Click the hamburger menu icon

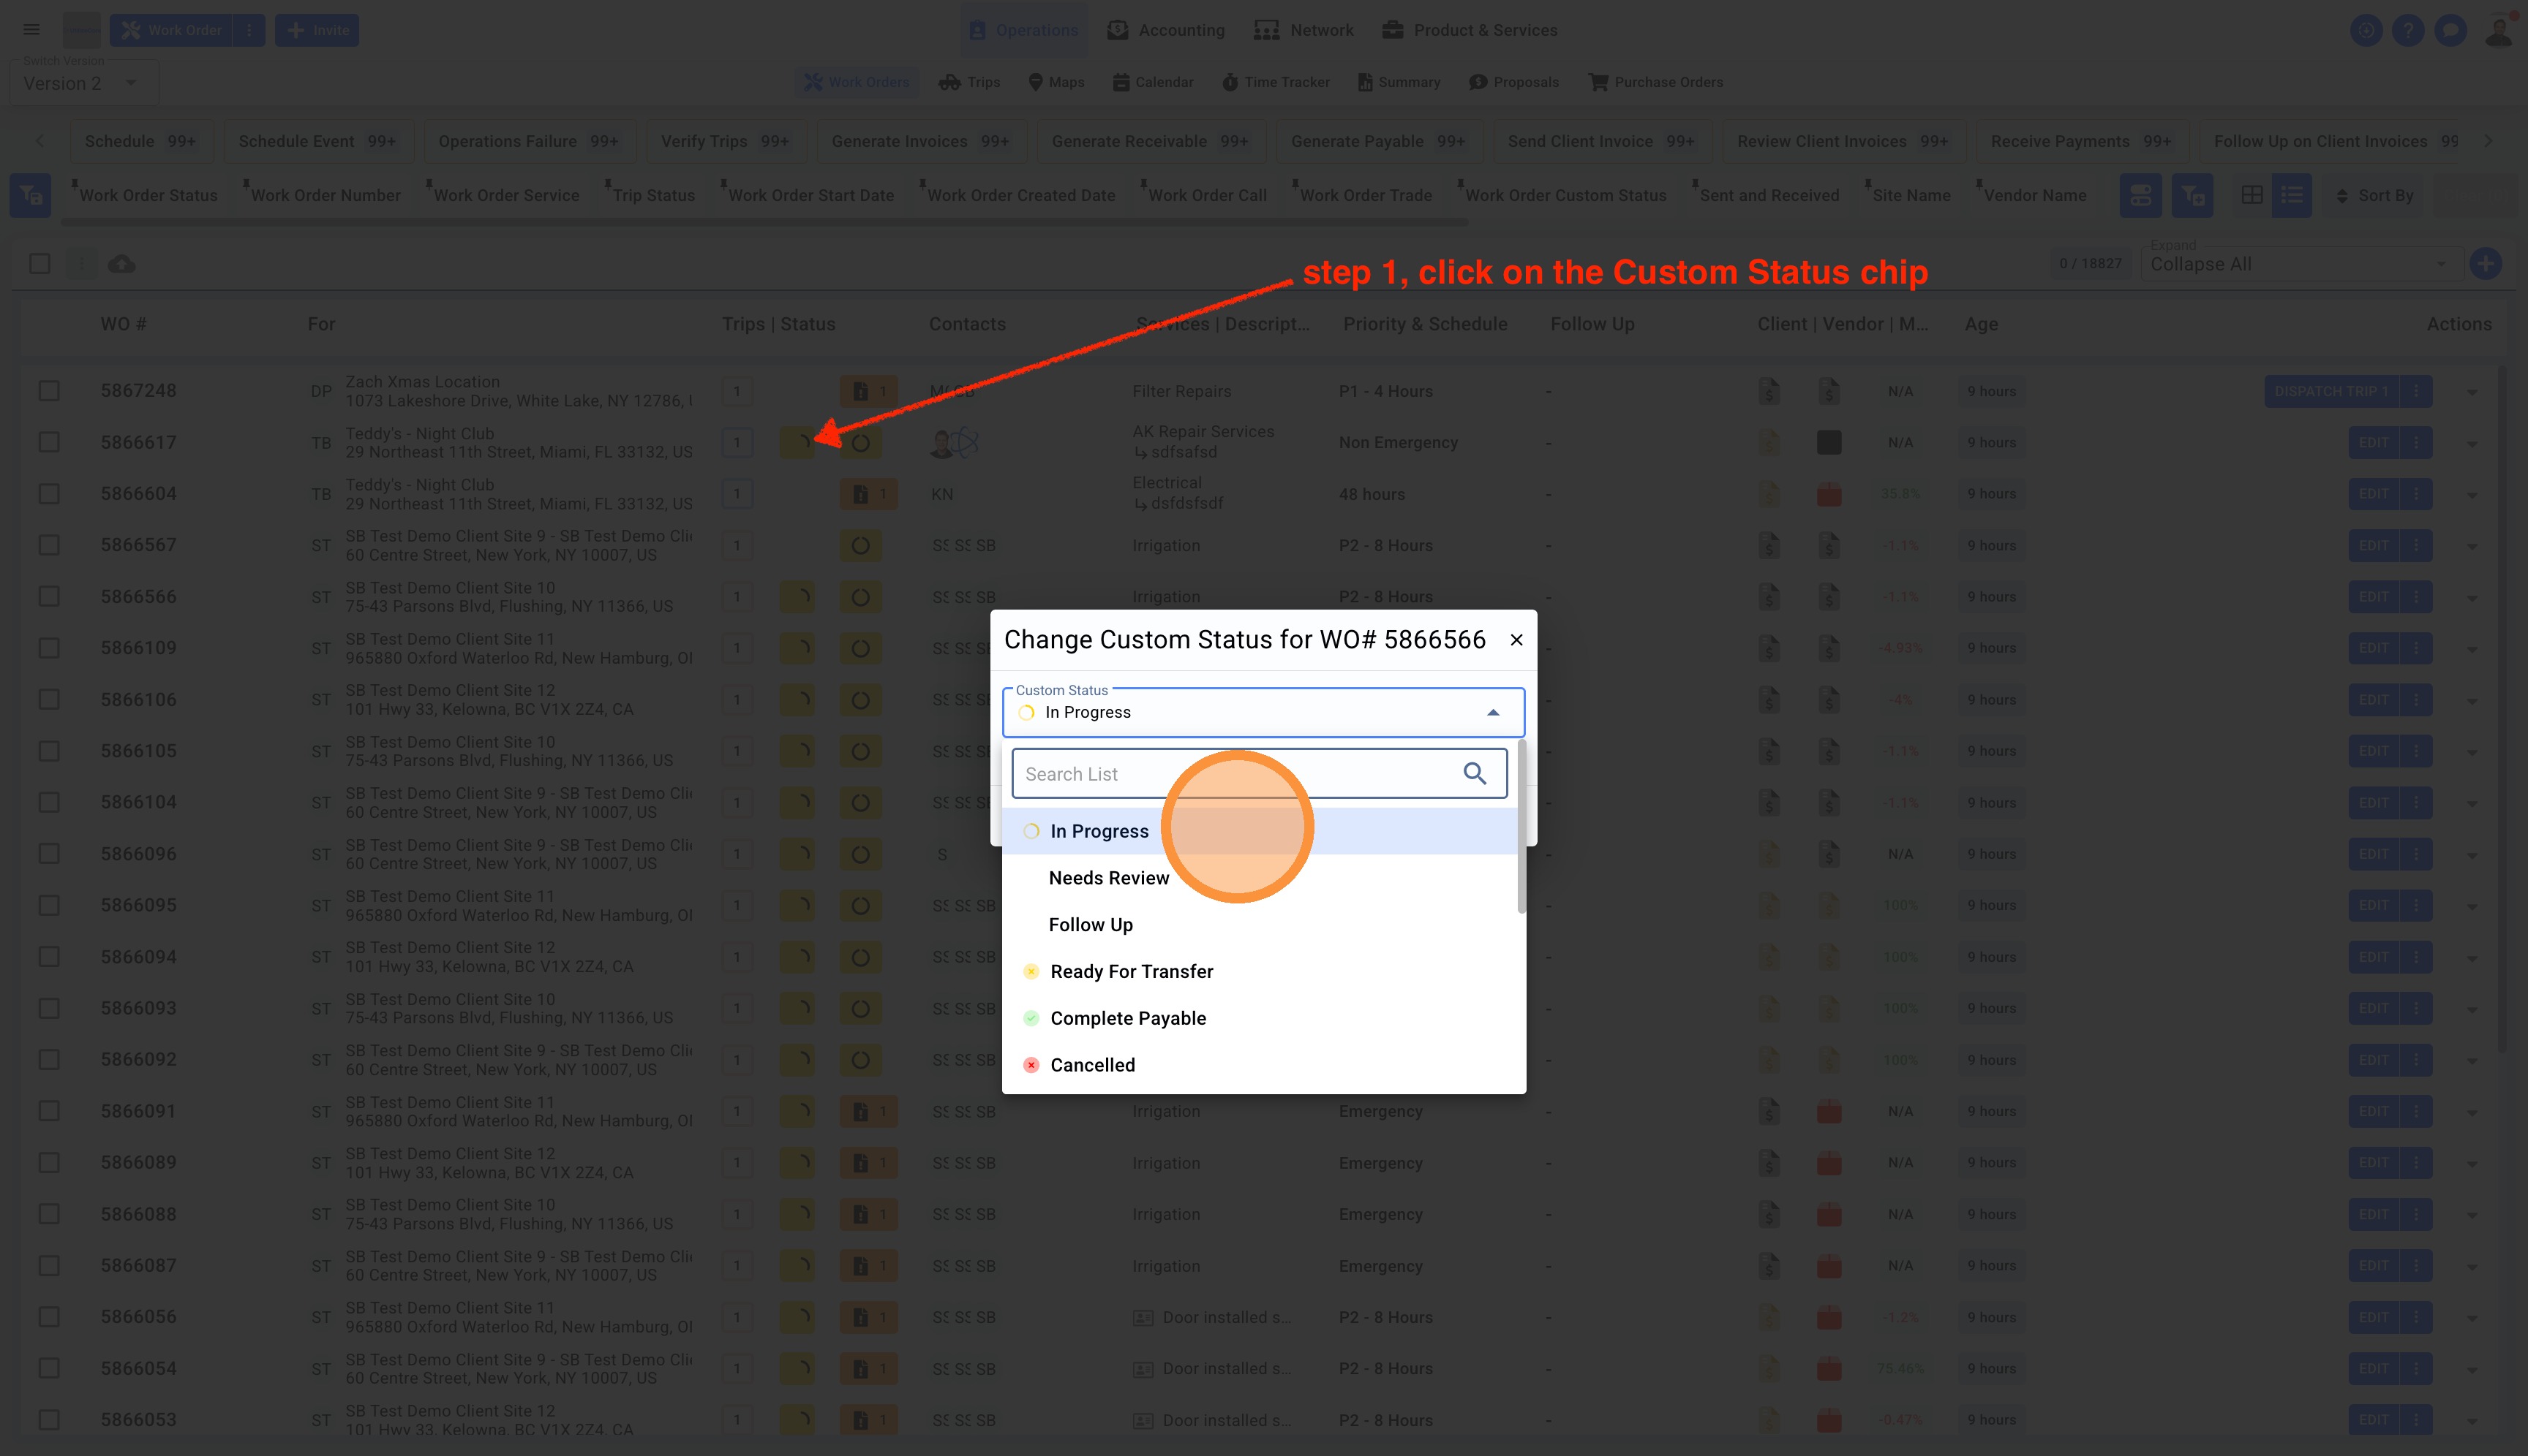tap(32, 30)
